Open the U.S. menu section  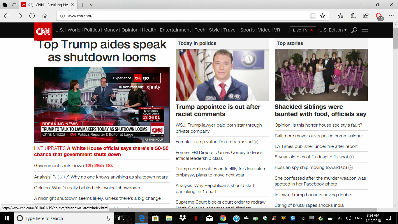pos(59,30)
